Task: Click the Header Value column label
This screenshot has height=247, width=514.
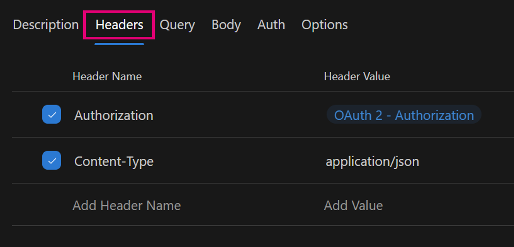Action: (357, 77)
